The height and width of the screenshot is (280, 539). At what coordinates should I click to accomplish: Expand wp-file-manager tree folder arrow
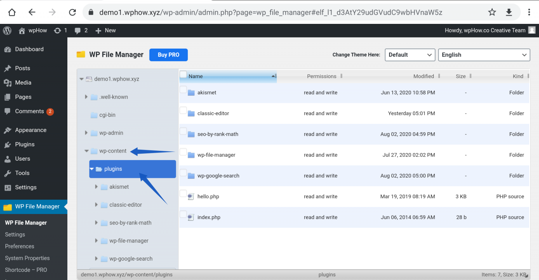tap(97, 241)
